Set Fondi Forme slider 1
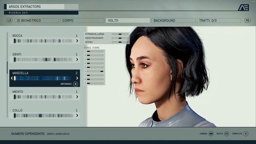The image size is (256, 144). point(95,51)
